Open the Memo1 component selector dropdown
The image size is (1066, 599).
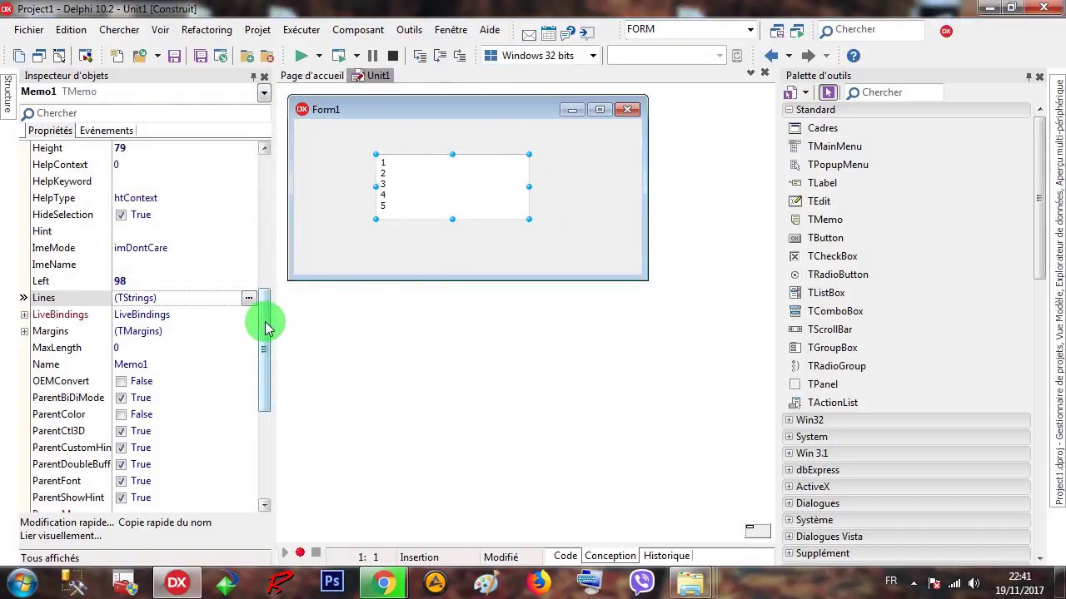pyautogui.click(x=264, y=92)
